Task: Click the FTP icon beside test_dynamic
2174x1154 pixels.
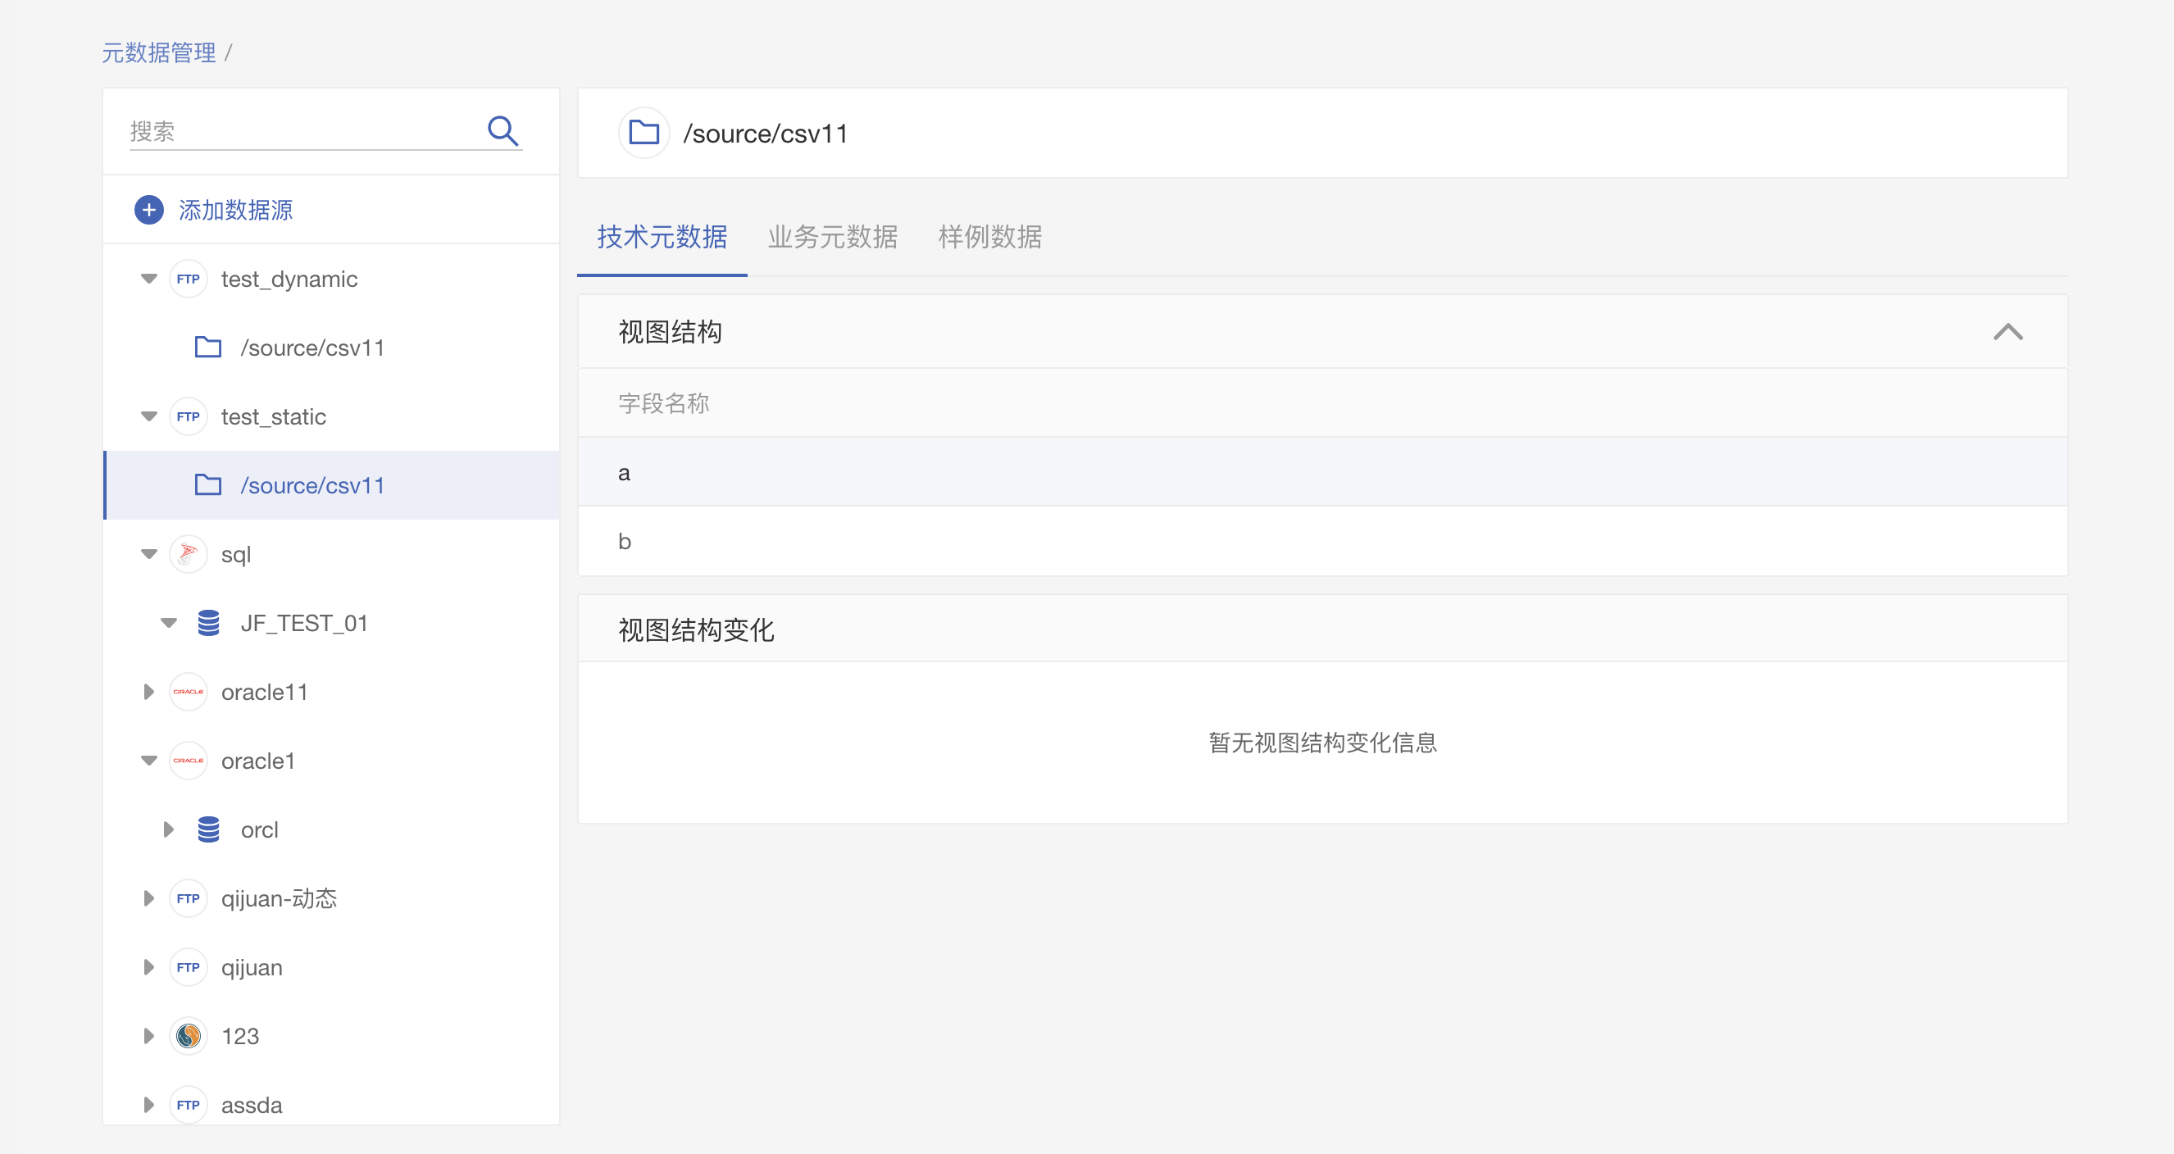Action: [189, 279]
